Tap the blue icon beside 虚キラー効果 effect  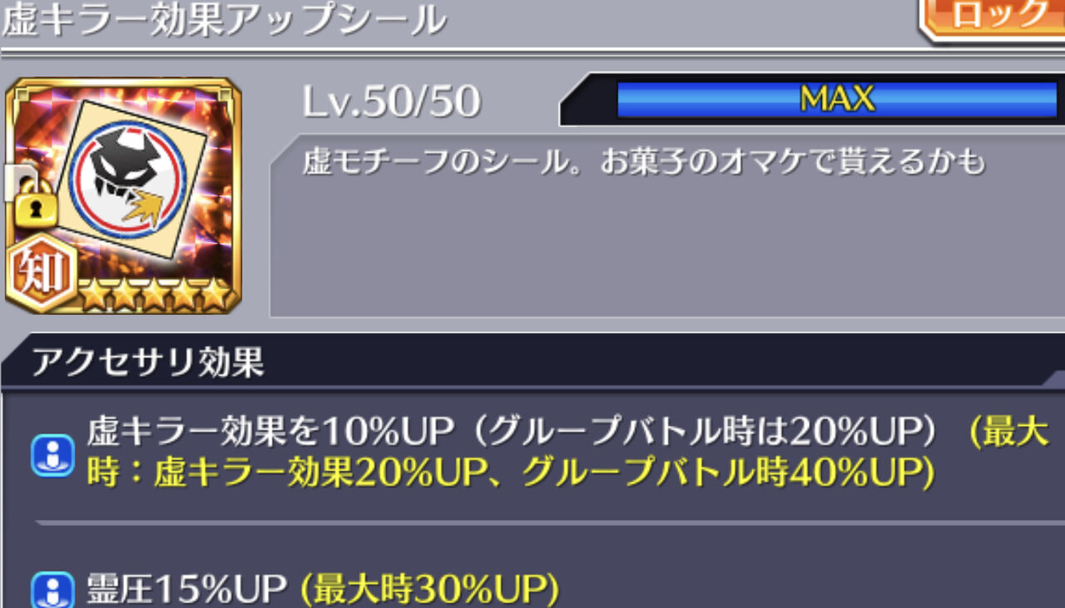(x=52, y=455)
